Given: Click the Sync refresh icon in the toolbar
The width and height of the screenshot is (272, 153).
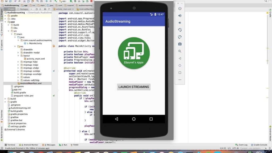Looking at the screenshot, I should (10, 1).
